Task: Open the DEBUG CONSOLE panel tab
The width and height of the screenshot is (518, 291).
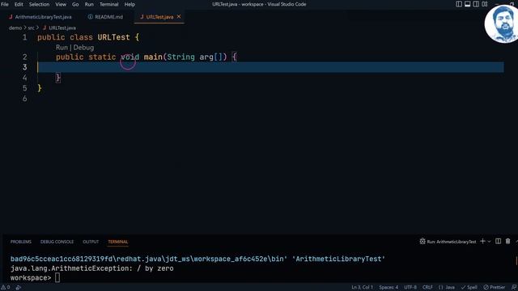Action: click(57, 242)
